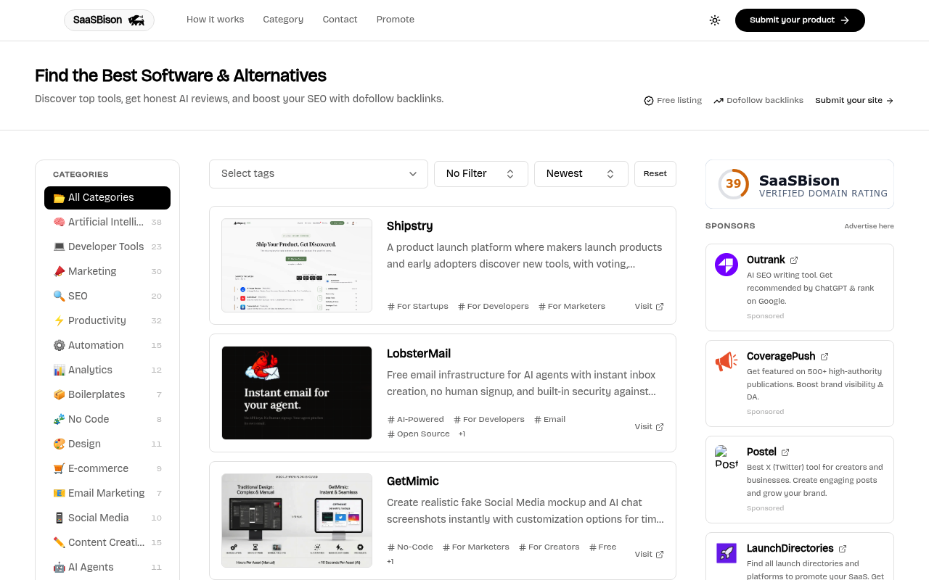Click the SaaSBison bison logo icon
Viewport: 929px width, 580px height.
[x=136, y=20]
